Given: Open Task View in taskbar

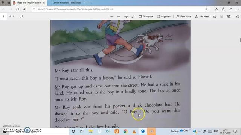Looking at the screenshot, I should pos(82,132).
